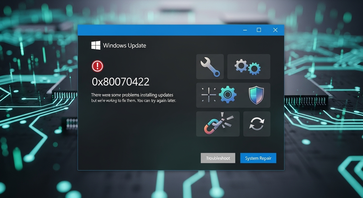Image resolution: width=363 pixels, height=198 pixels.
Task: Open the blue security shield icon
Action: [256, 95]
